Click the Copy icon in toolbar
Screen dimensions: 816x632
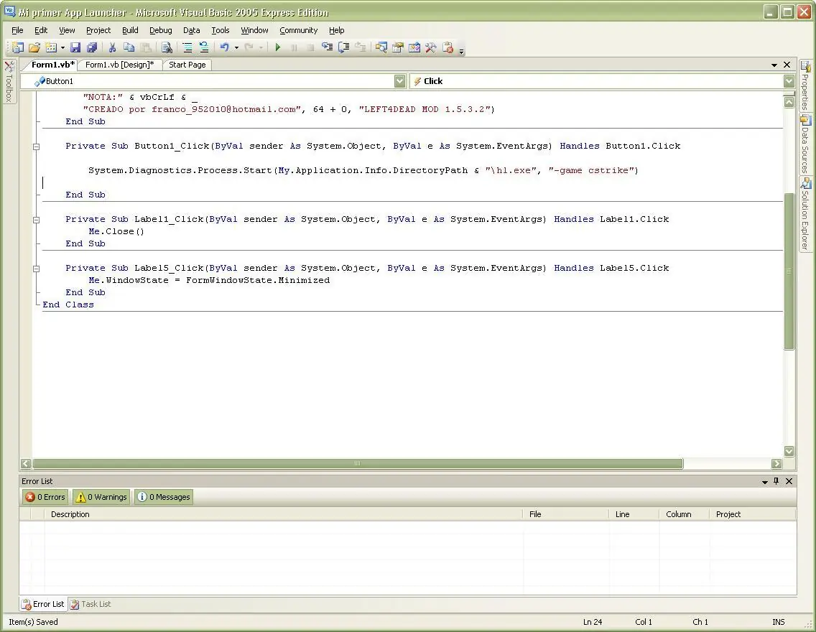(x=129, y=48)
